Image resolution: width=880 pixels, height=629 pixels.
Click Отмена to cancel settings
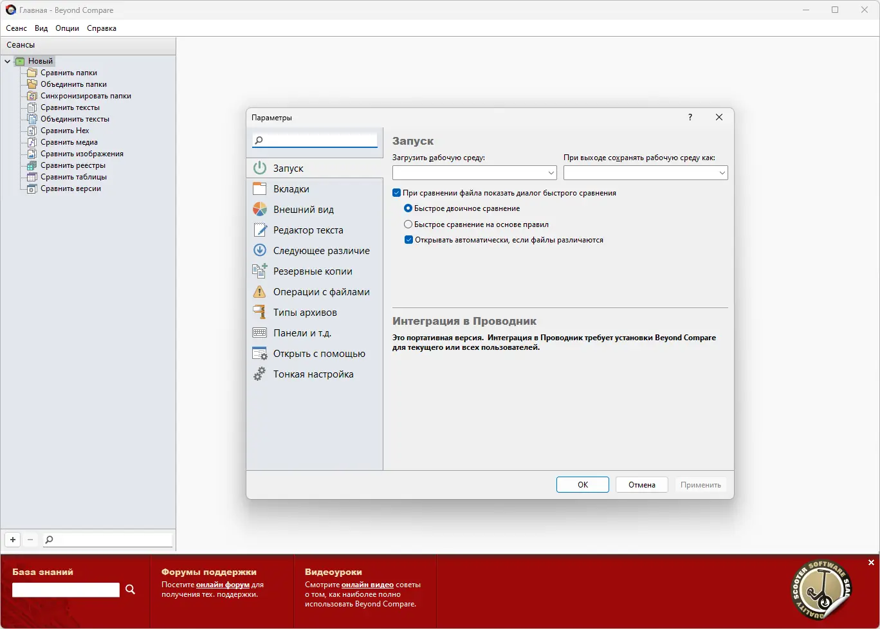[x=642, y=484]
